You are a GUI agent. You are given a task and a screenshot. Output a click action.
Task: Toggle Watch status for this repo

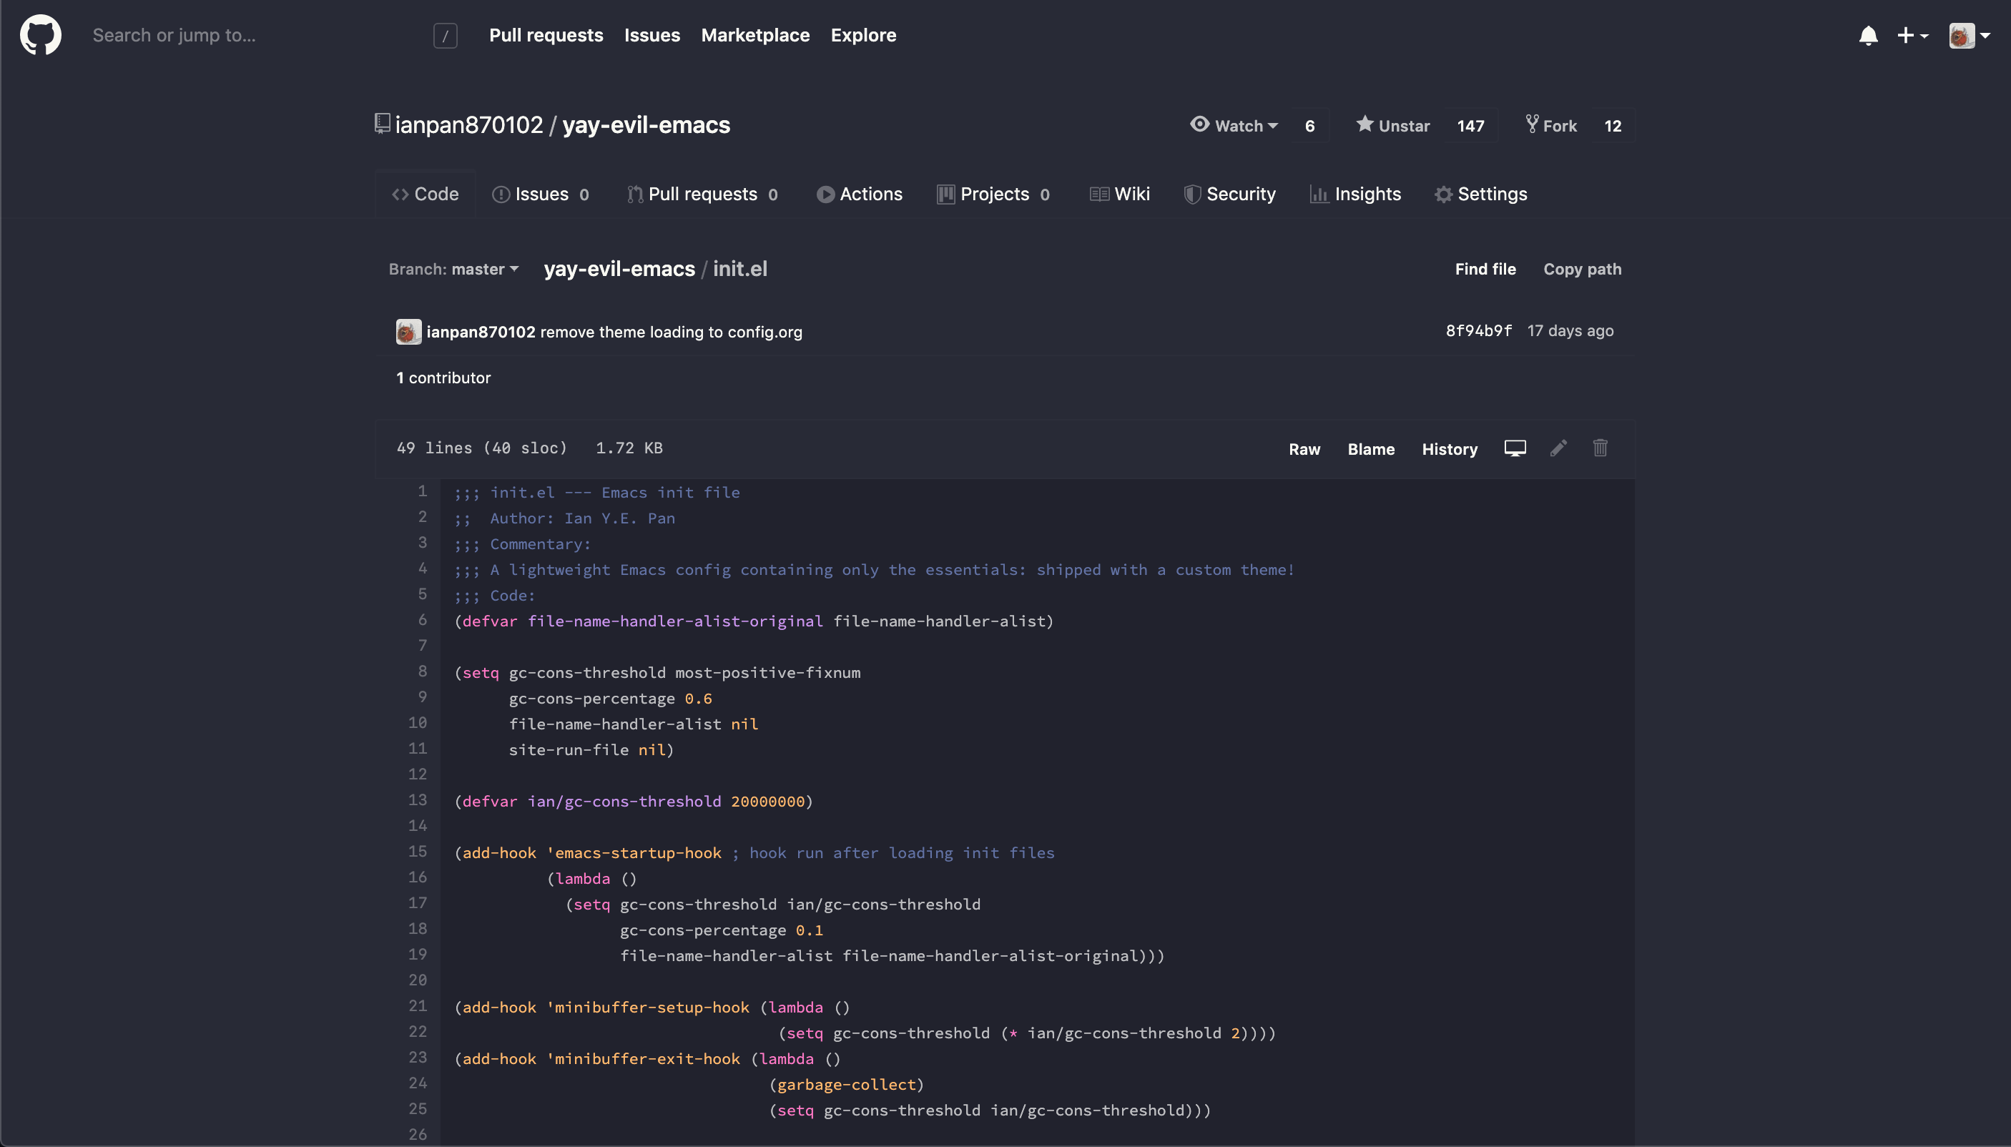coord(1234,125)
